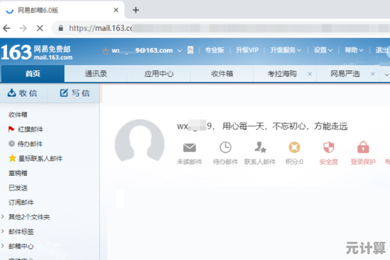Click the login protection lock icon
The width and height of the screenshot is (390, 260).
363,148
